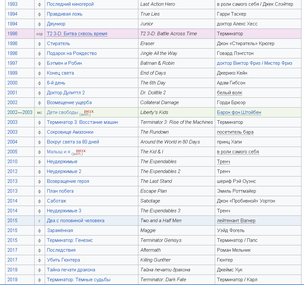The image size is (304, 285).
Task: Click the «лейтенант Вагнер» role link
Action: click(236, 221)
